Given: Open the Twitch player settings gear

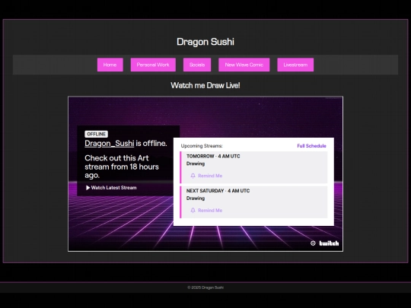Looking at the screenshot, I should tap(313, 243).
